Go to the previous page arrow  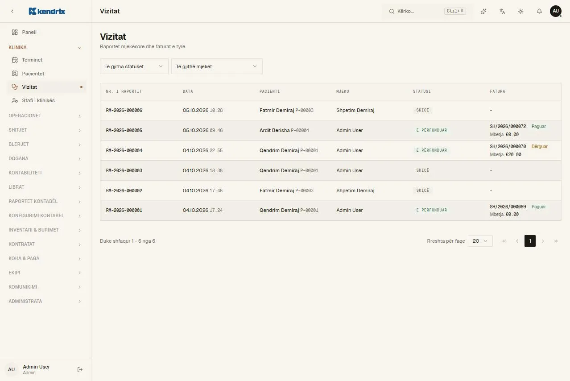[517, 241]
